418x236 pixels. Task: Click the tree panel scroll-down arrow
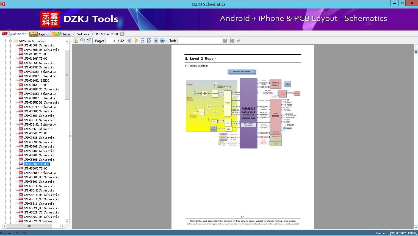click(67, 221)
